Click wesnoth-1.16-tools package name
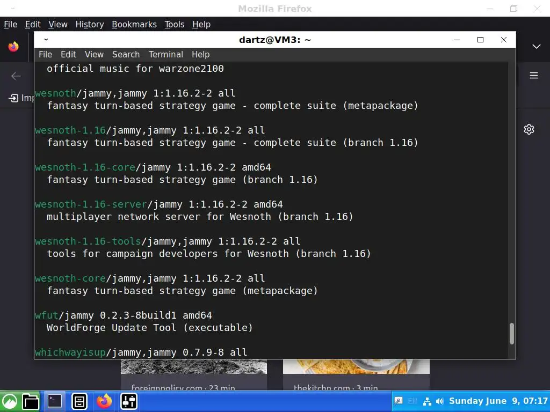Viewport: 550px width, 412px height. 88,241
